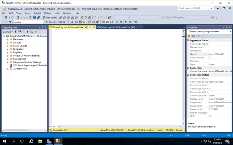Expand the XEvent Profiler node
The image size is (233, 145).
click(x=7, y=69)
